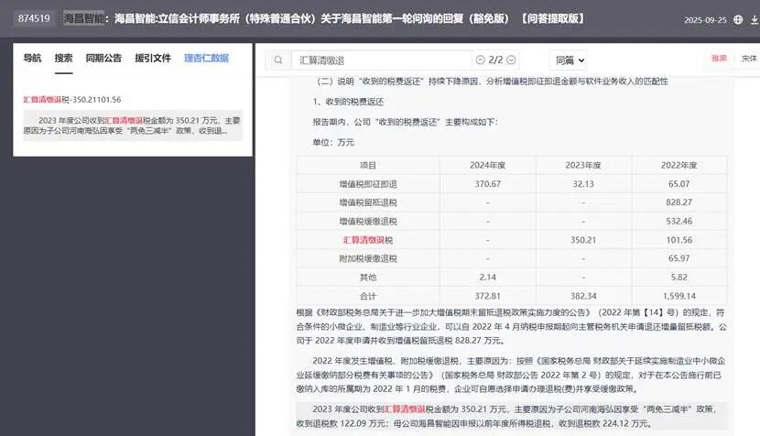Click the search field containing 汇算清缴退
Screen dimensions: 760x436
pos(381,60)
